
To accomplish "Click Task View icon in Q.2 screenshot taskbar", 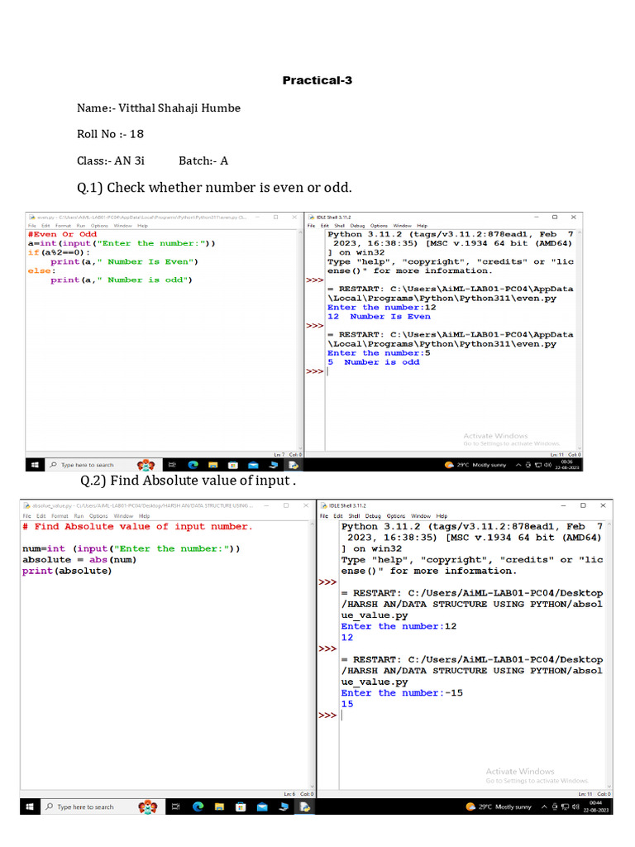I will click(x=176, y=806).
